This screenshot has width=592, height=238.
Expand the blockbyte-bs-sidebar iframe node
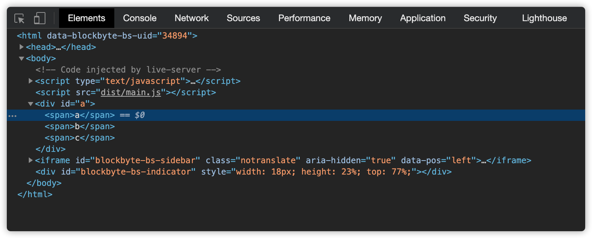tap(31, 161)
